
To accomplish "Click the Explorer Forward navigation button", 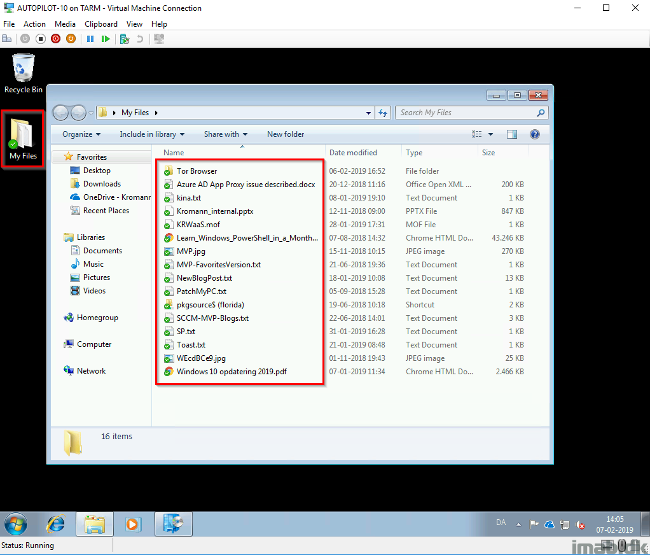I will coord(78,113).
